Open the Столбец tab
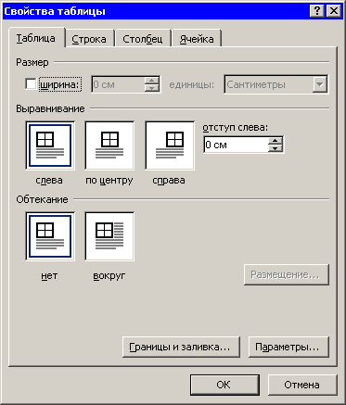Image resolution: width=346 pixels, height=405 pixels. click(142, 39)
